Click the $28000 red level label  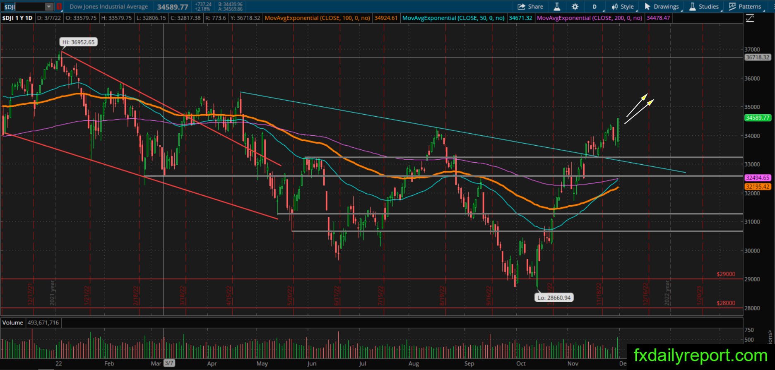(x=726, y=303)
